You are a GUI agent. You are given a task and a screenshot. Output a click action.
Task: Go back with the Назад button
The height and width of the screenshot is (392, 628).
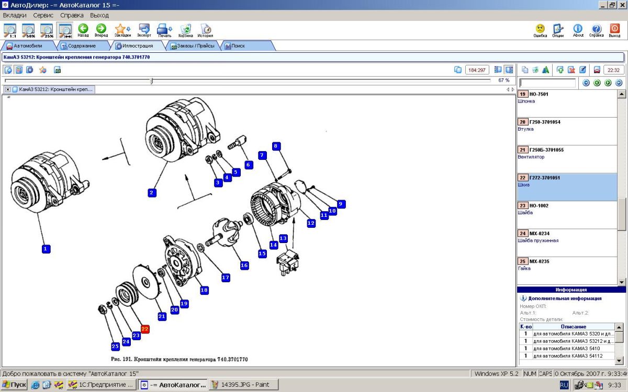83,31
